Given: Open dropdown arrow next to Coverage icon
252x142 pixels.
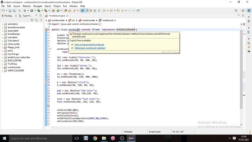Looking at the screenshot, I should point(42,11).
